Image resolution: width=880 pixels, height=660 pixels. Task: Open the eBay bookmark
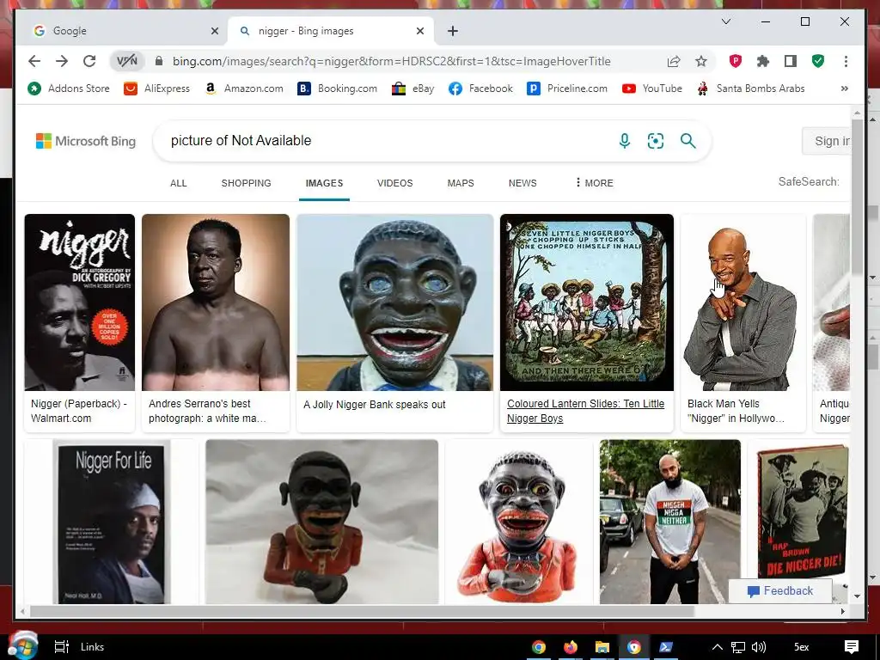pyautogui.click(x=413, y=89)
